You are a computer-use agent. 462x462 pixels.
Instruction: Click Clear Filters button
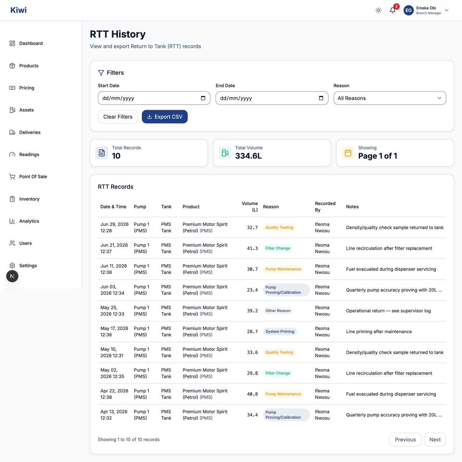(118, 117)
